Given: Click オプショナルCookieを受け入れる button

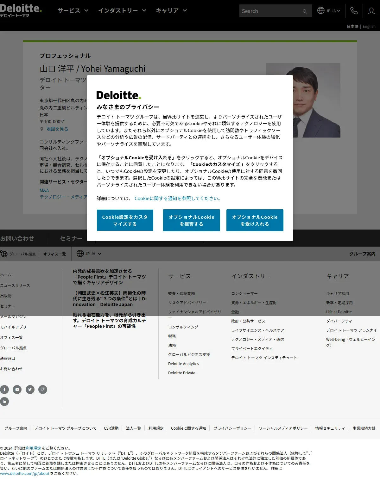Looking at the screenshot, I should [255, 220].
